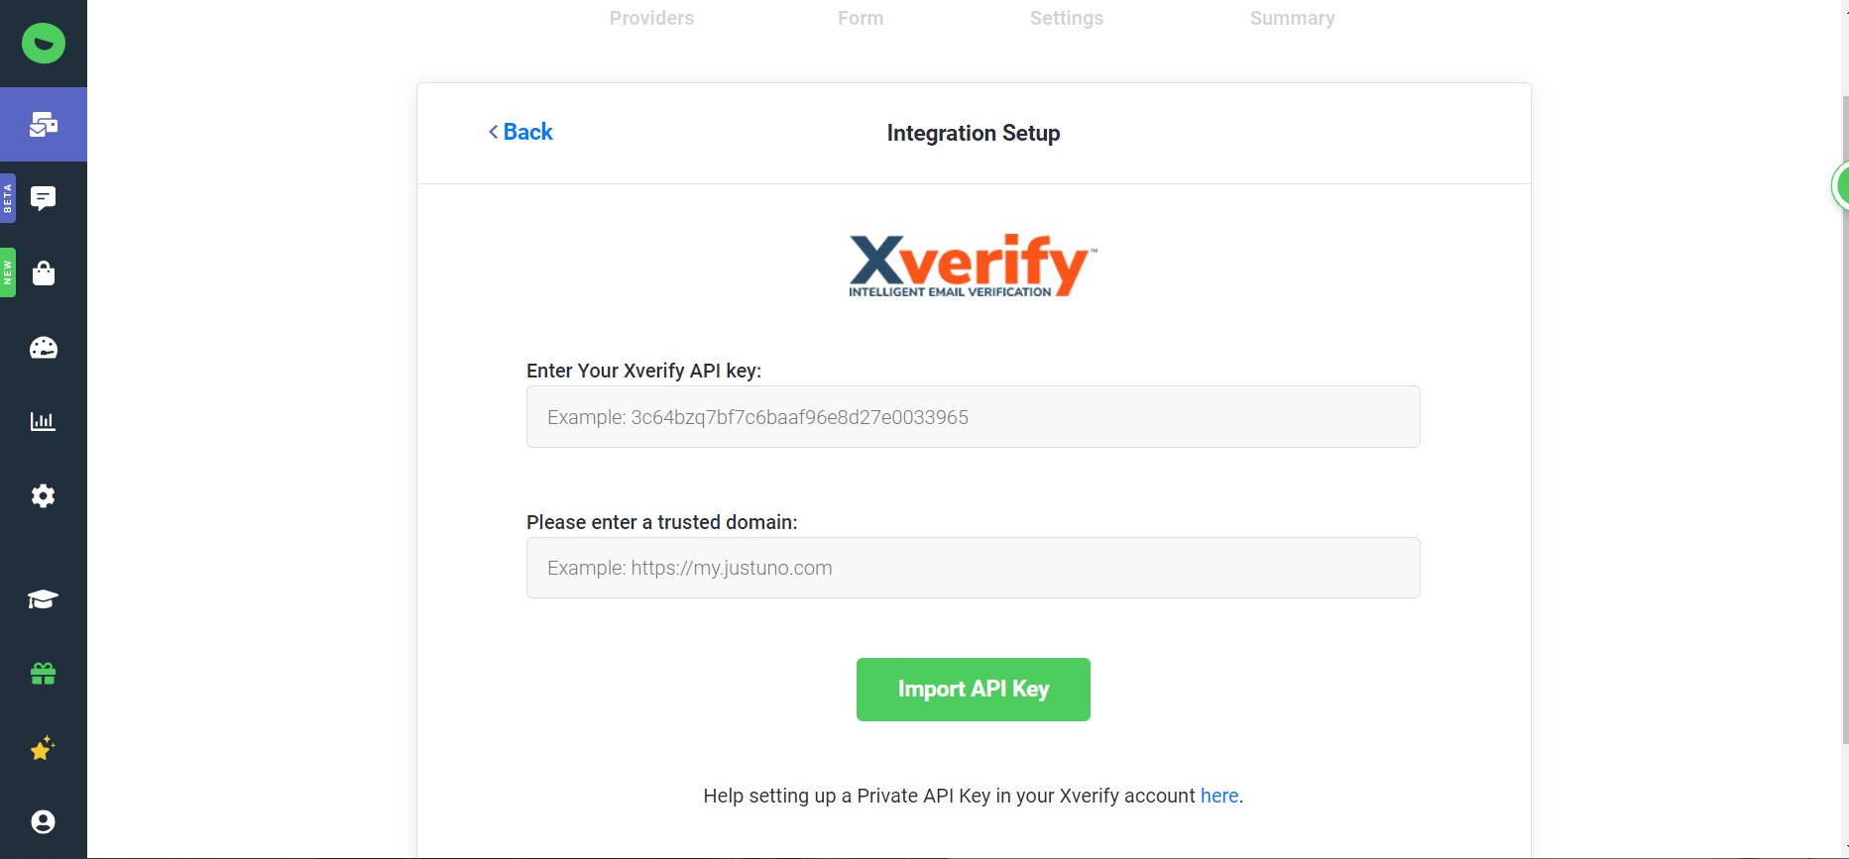
Task: Switch to the Summary step tab
Action: (x=1292, y=18)
